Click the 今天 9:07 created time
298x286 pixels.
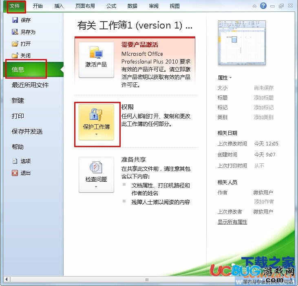coord(265,154)
